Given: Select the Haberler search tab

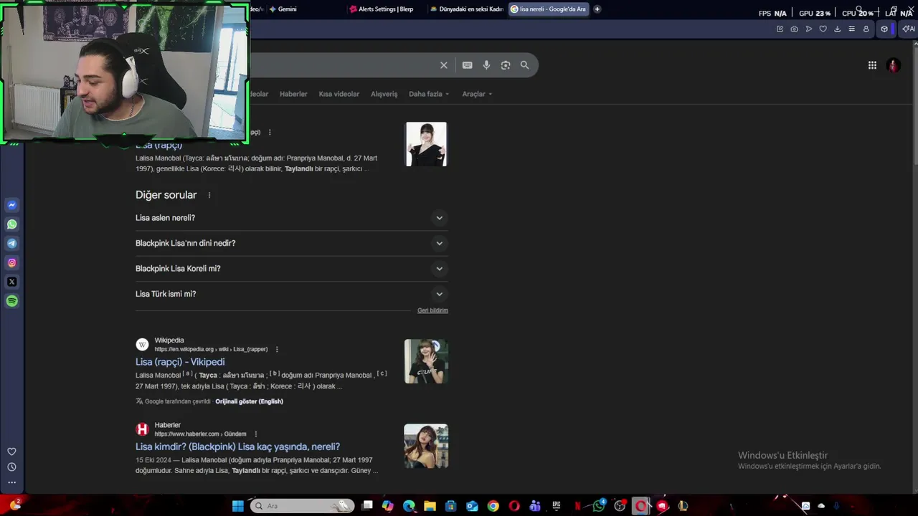Looking at the screenshot, I should [293, 94].
